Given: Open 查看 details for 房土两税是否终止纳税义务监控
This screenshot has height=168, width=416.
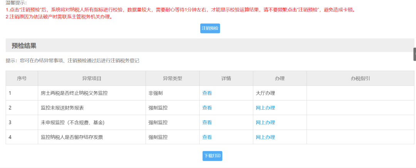Looking at the screenshot, I should (x=207, y=93).
